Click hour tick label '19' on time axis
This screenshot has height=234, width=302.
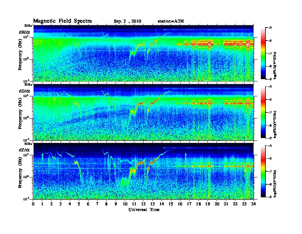click(x=207, y=204)
